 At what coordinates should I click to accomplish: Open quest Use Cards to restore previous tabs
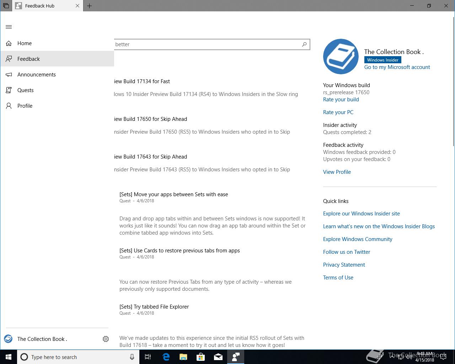(x=180, y=251)
